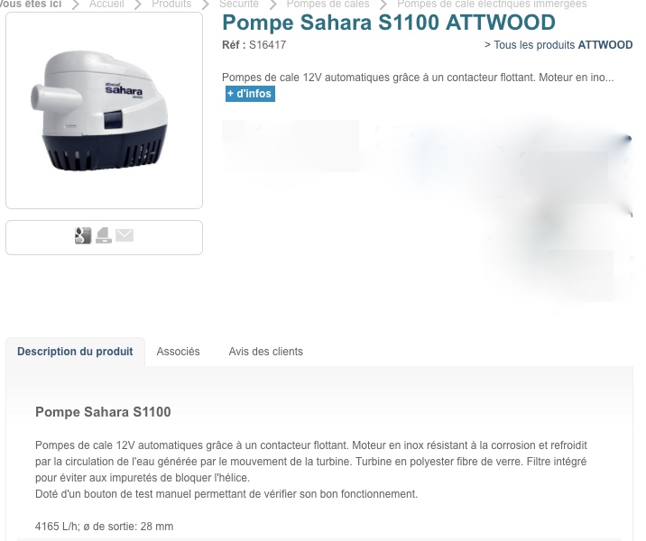Image resolution: width=646 pixels, height=541 pixels.
Task: Click the chevron before Accueil breadcrumb
Action: pyautogui.click(x=76, y=5)
